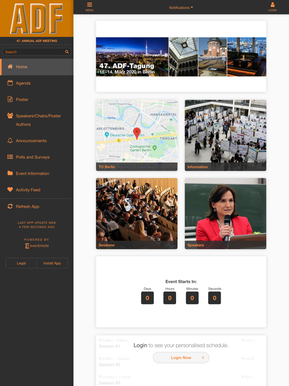Open the Information poster hall tile
Image resolution: width=289 pixels, height=386 pixels.
225,135
